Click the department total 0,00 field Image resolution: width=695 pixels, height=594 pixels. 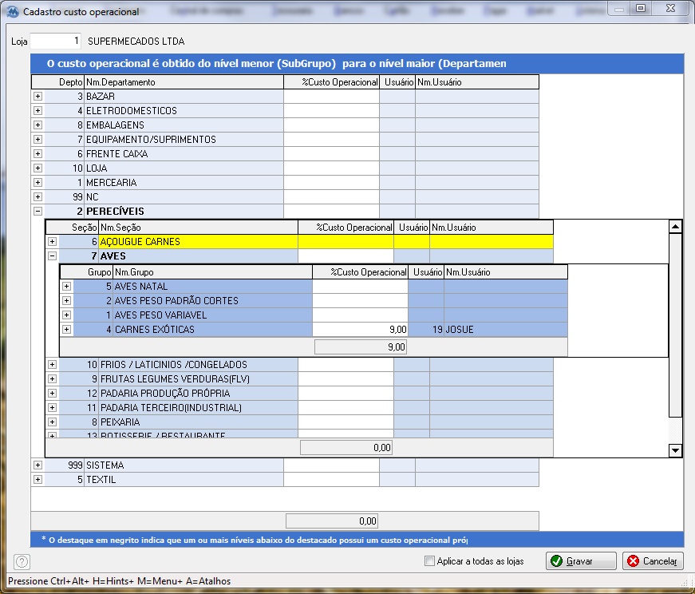click(x=332, y=521)
